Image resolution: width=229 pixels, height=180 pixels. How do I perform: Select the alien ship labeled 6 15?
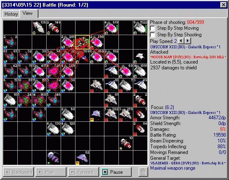click(10, 85)
